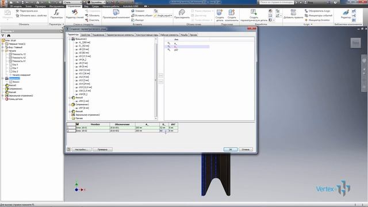The image size is (368, 207).
Task: Select row 1 header in table
Action: pos(71,128)
